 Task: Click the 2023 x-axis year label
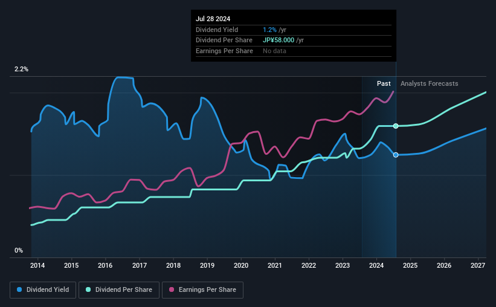coord(343,265)
